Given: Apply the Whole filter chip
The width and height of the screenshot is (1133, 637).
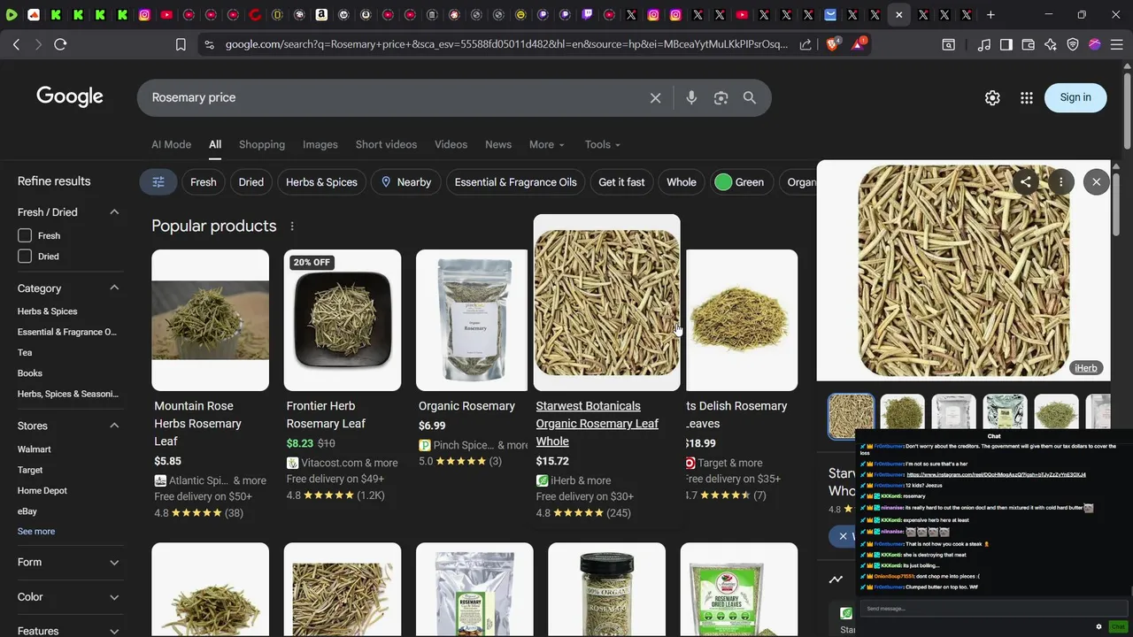Looking at the screenshot, I should (682, 182).
